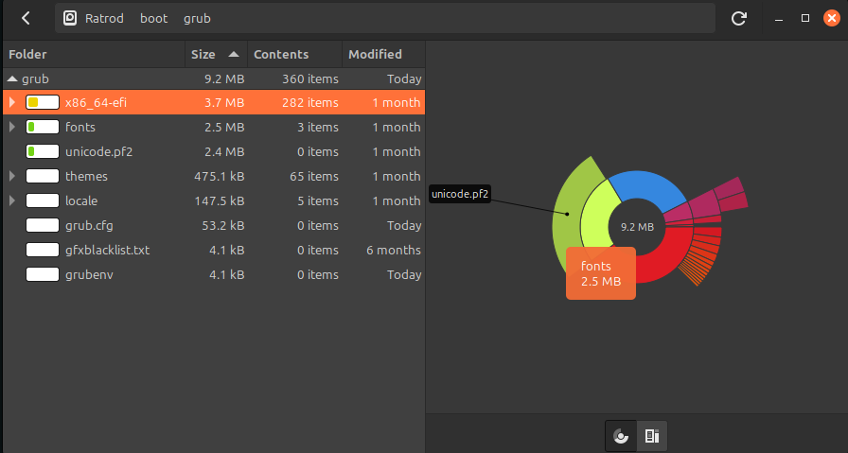848x453 pixels.
Task: Select the grub.cfg file row
Action: [214, 225]
